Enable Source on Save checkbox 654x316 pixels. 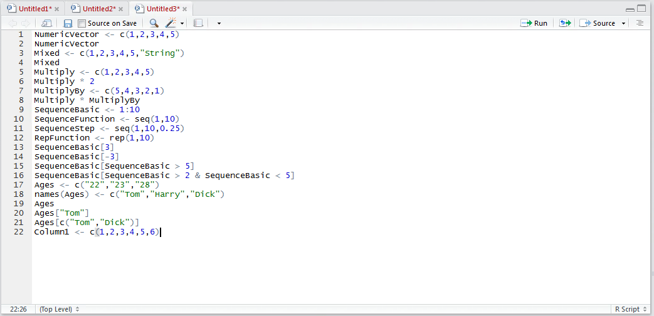[82, 23]
